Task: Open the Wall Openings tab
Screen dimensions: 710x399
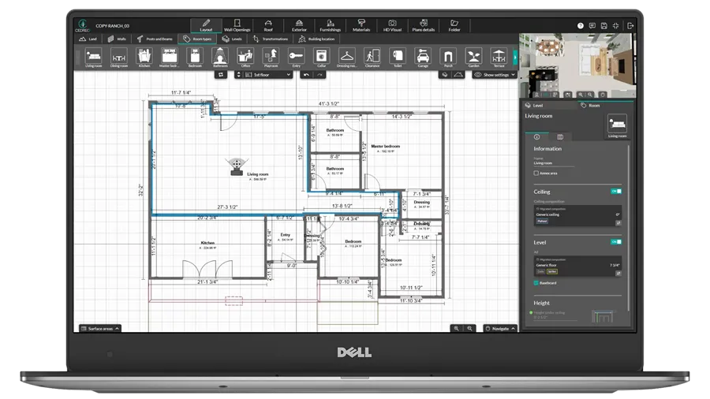Action: pyautogui.click(x=237, y=25)
